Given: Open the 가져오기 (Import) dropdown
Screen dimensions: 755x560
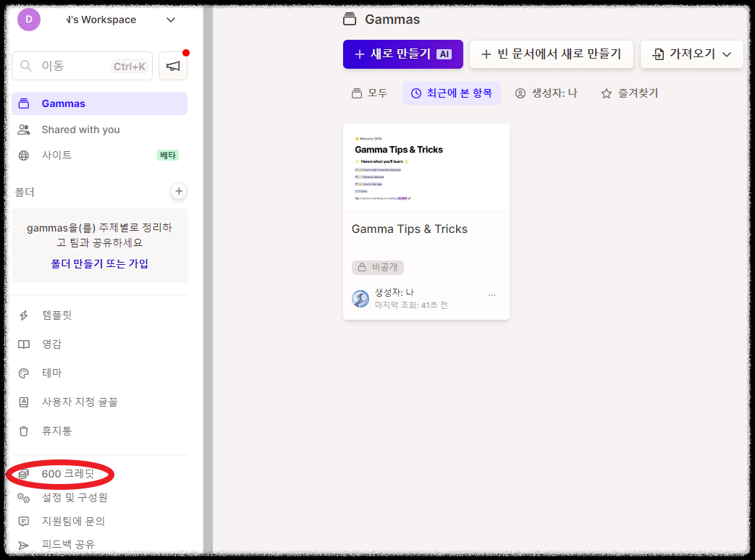Looking at the screenshot, I should point(691,54).
